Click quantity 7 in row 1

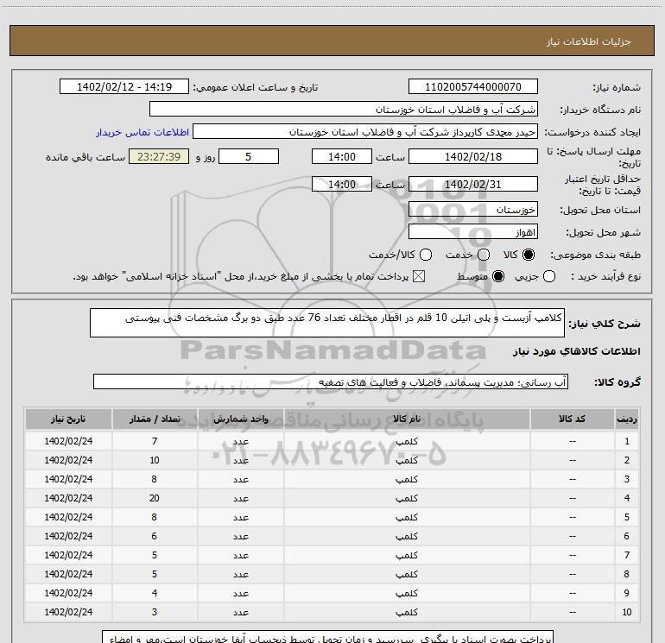155,441
